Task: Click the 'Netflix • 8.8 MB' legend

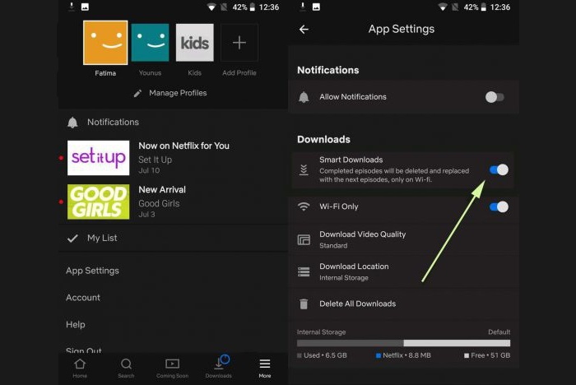Action: pos(403,355)
